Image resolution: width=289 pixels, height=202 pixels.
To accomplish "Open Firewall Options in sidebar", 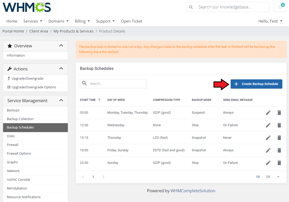I will (35, 154).
